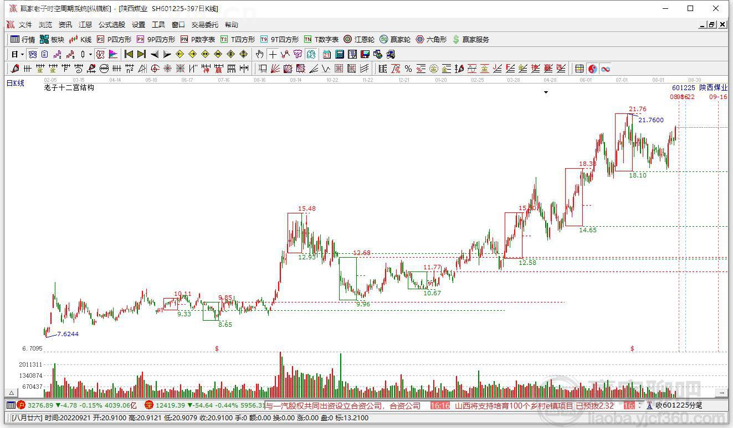
Task: Click the percent % tool icon
Action: click(408, 69)
